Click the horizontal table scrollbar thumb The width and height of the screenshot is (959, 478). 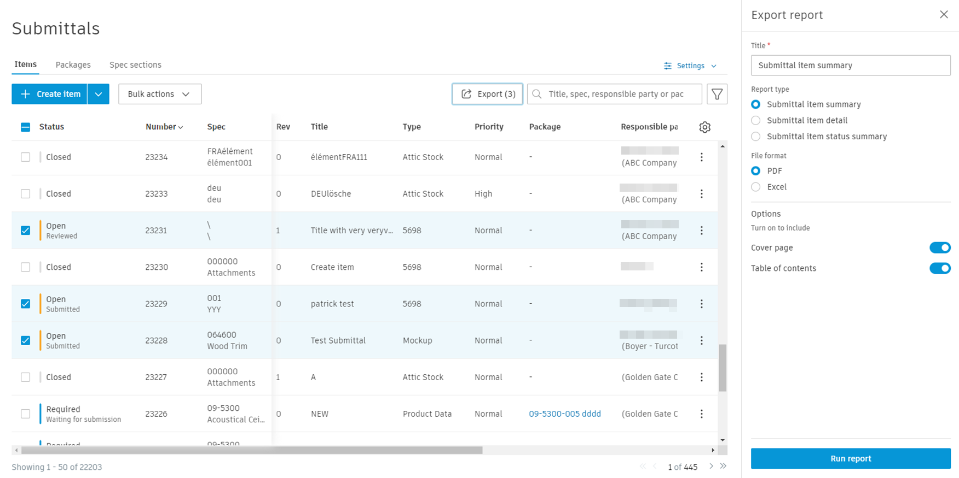(x=252, y=450)
